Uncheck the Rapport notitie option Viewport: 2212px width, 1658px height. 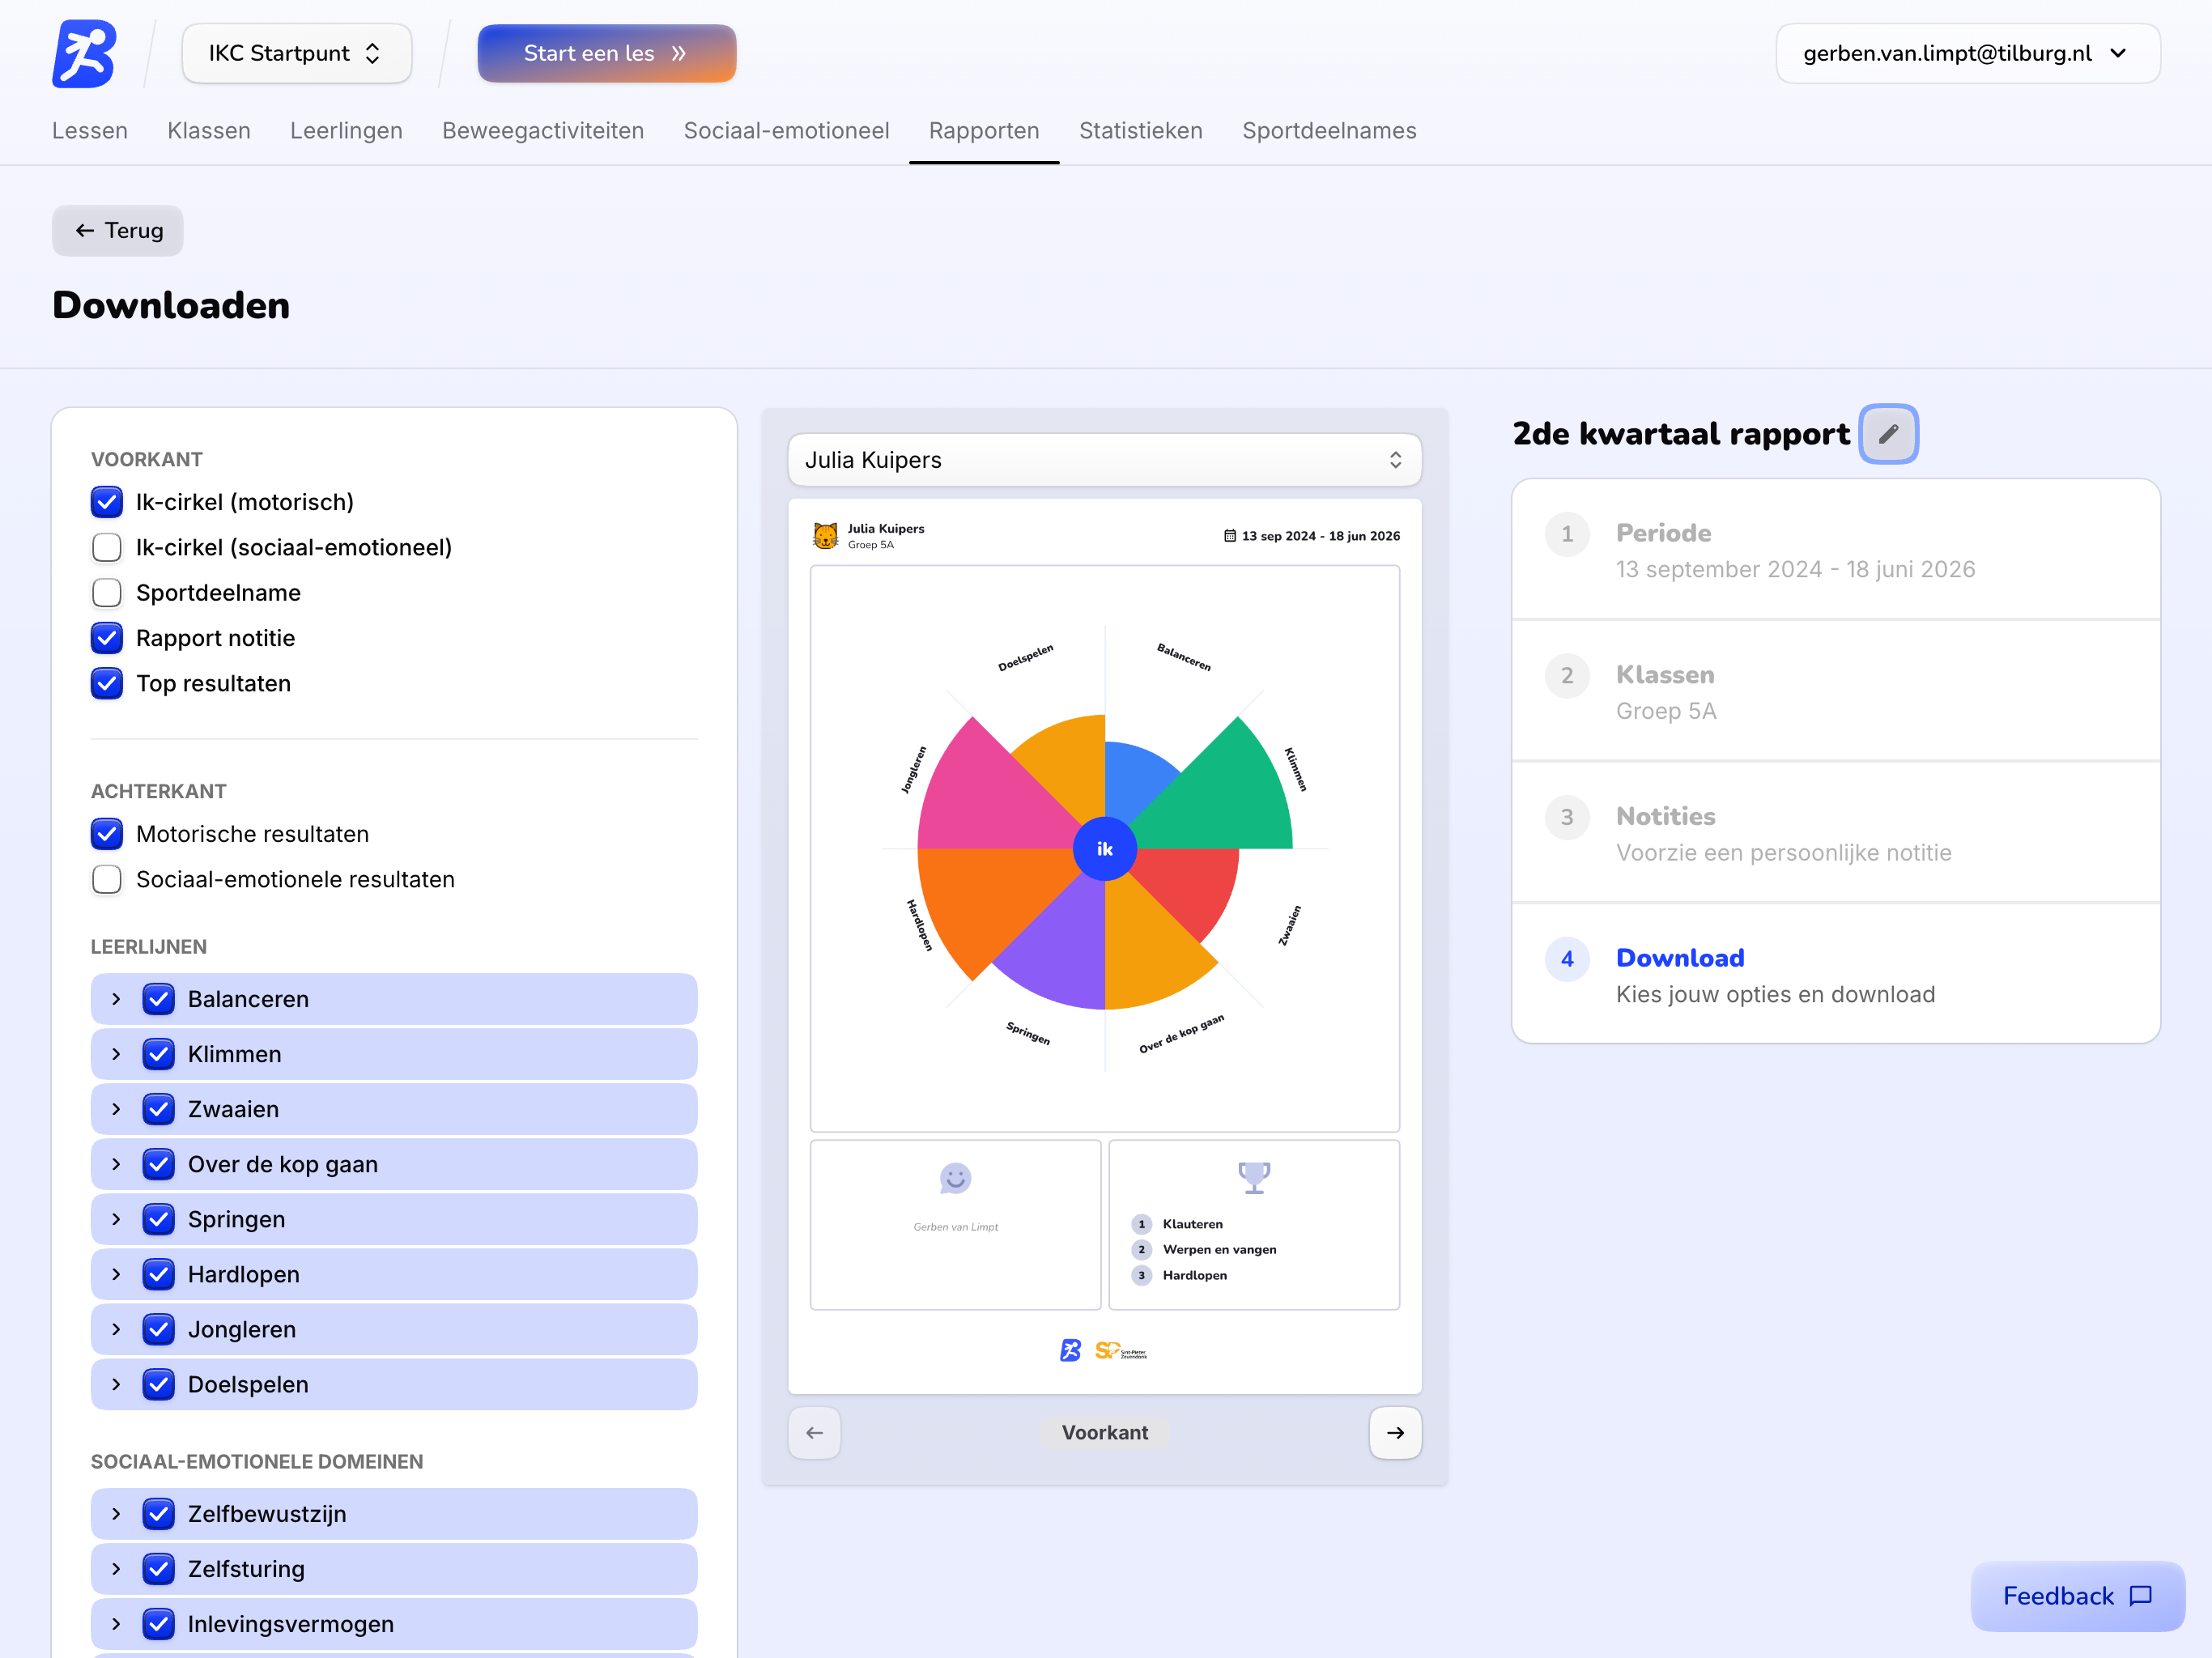point(107,638)
